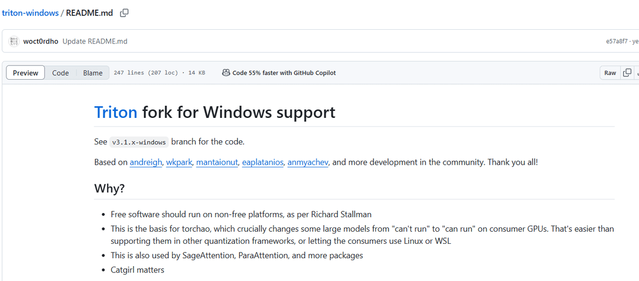Click bullet mentioning SageAttention, ParaAttention
This screenshot has width=639, height=281.
(x=237, y=255)
